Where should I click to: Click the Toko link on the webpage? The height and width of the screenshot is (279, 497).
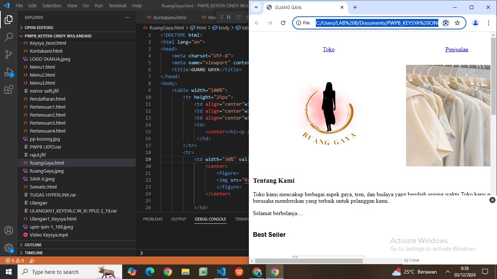pyautogui.click(x=329, y=49)
